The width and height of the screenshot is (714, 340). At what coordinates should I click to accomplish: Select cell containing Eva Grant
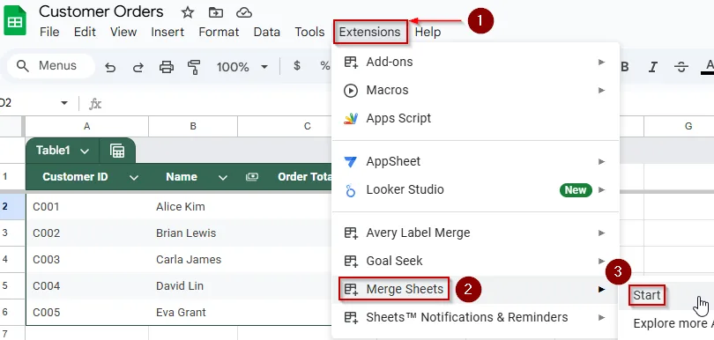(193, 312)
